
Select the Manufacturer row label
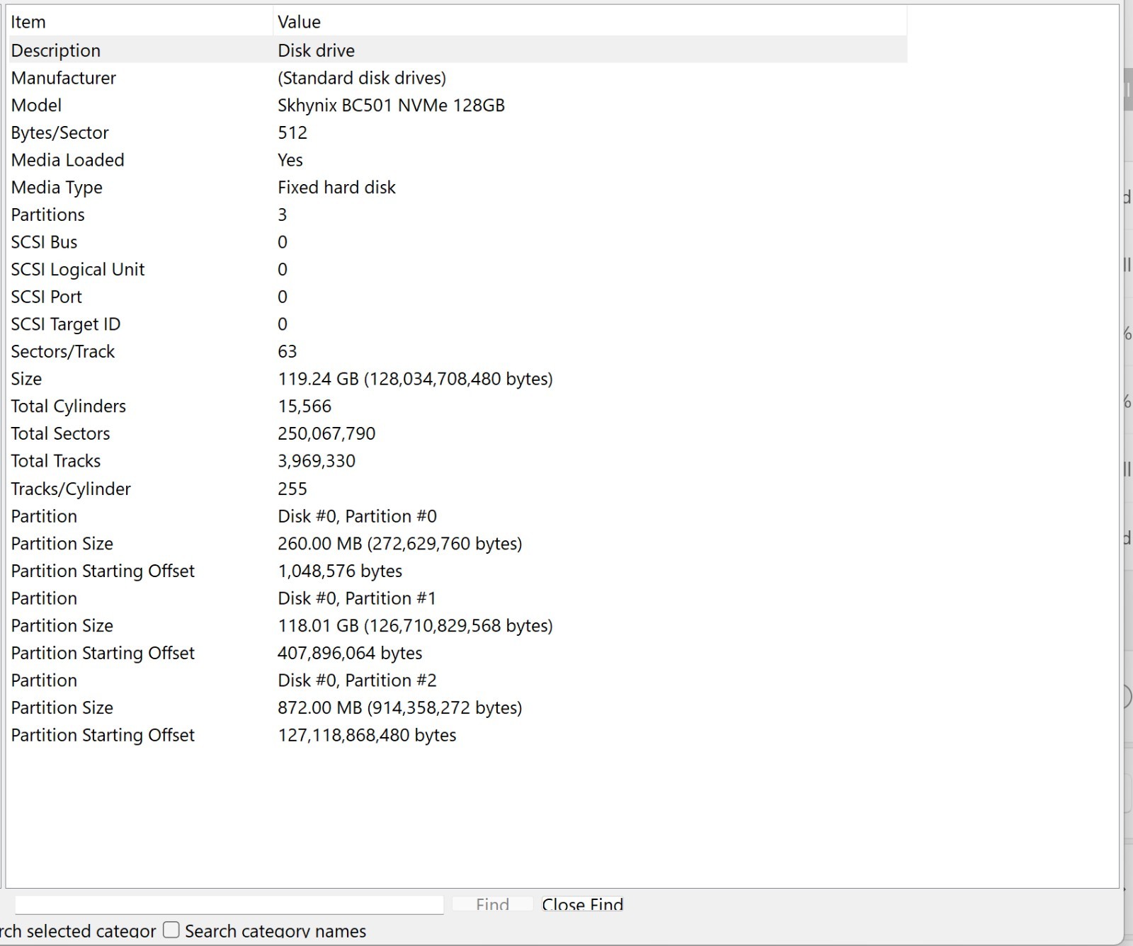pos(64,78)
